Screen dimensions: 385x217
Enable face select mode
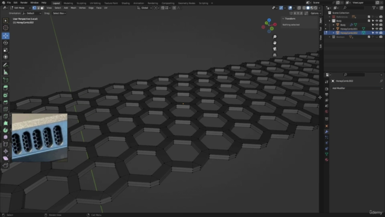pyautogui.click(x=42, y=8)
